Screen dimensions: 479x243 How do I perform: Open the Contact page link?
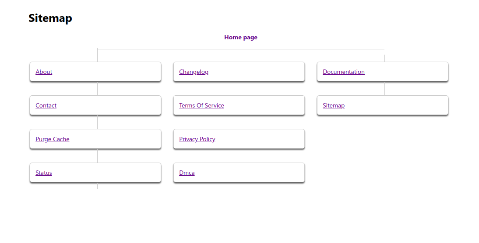pyautogui.click(x=46, y=106)
